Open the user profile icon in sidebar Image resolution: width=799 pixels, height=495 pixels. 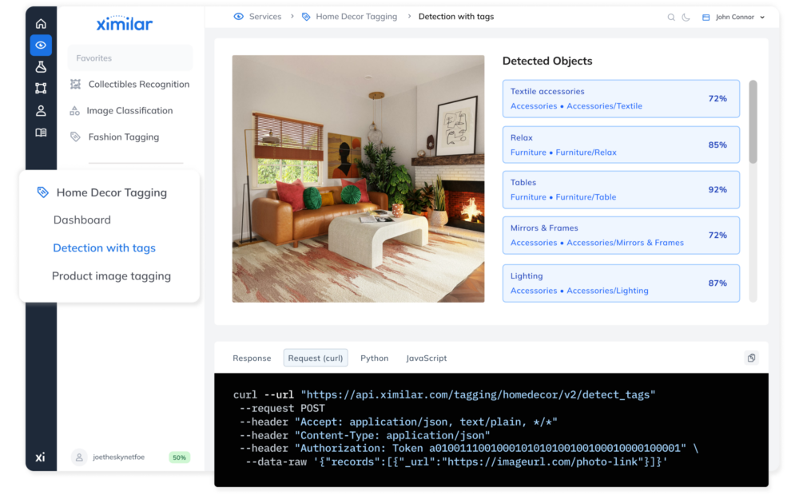click(x=41, y=110)
